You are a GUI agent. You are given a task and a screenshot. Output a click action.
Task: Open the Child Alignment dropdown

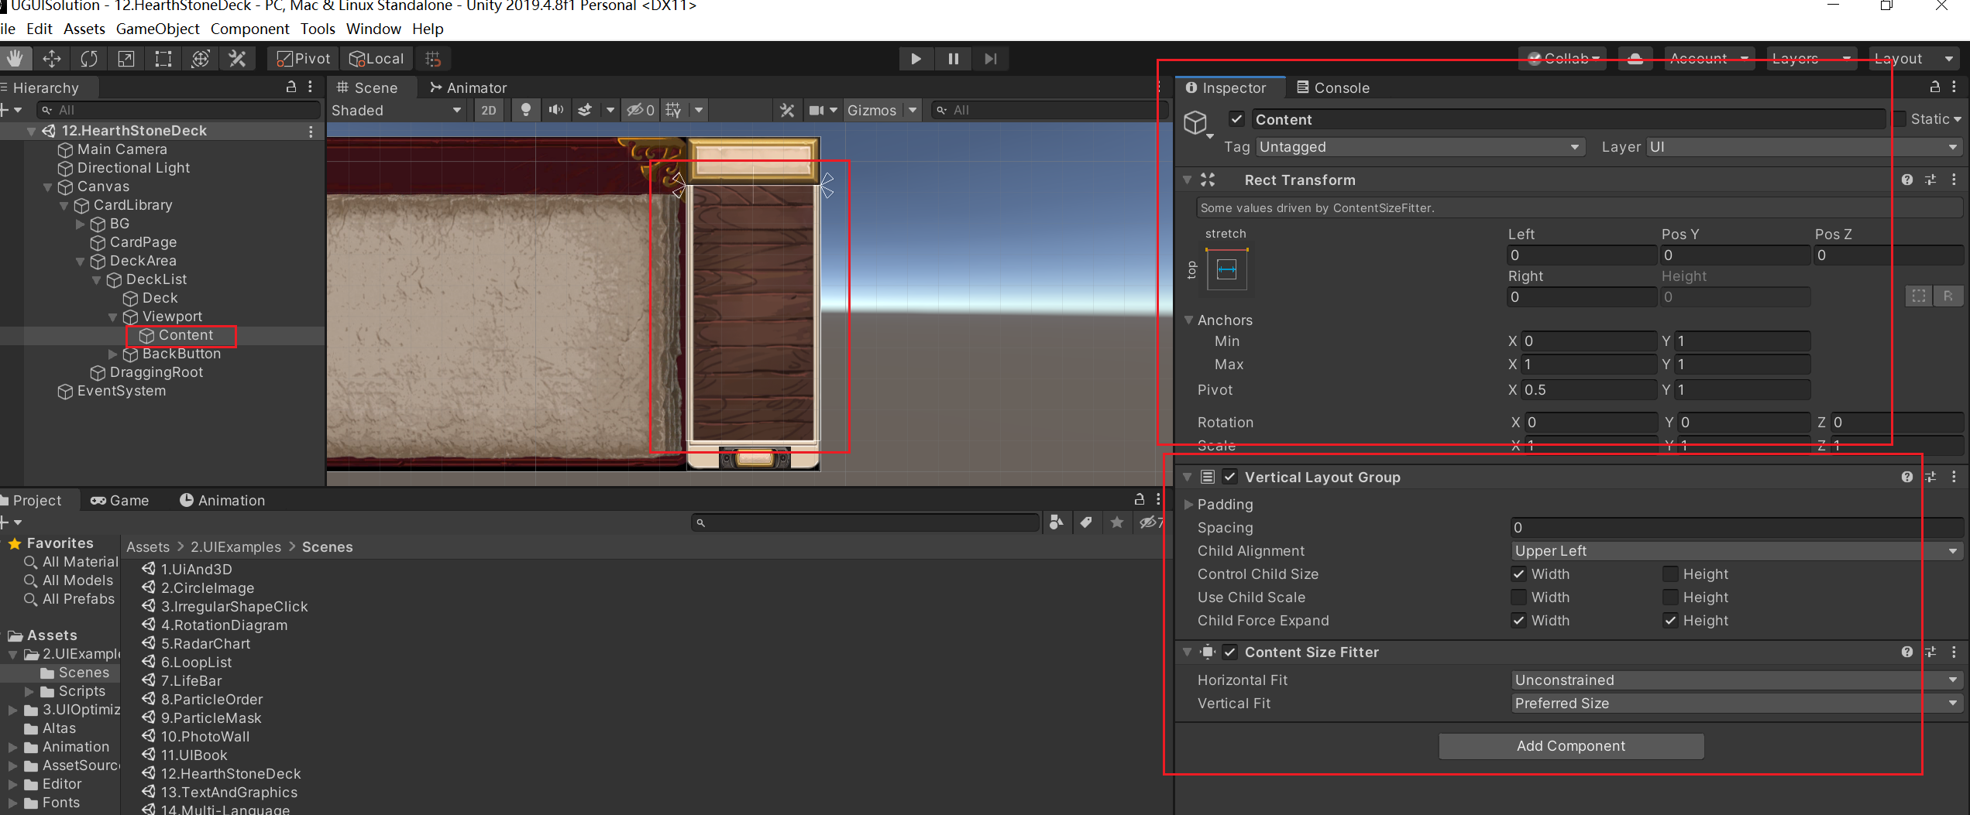pos(1735,551)
